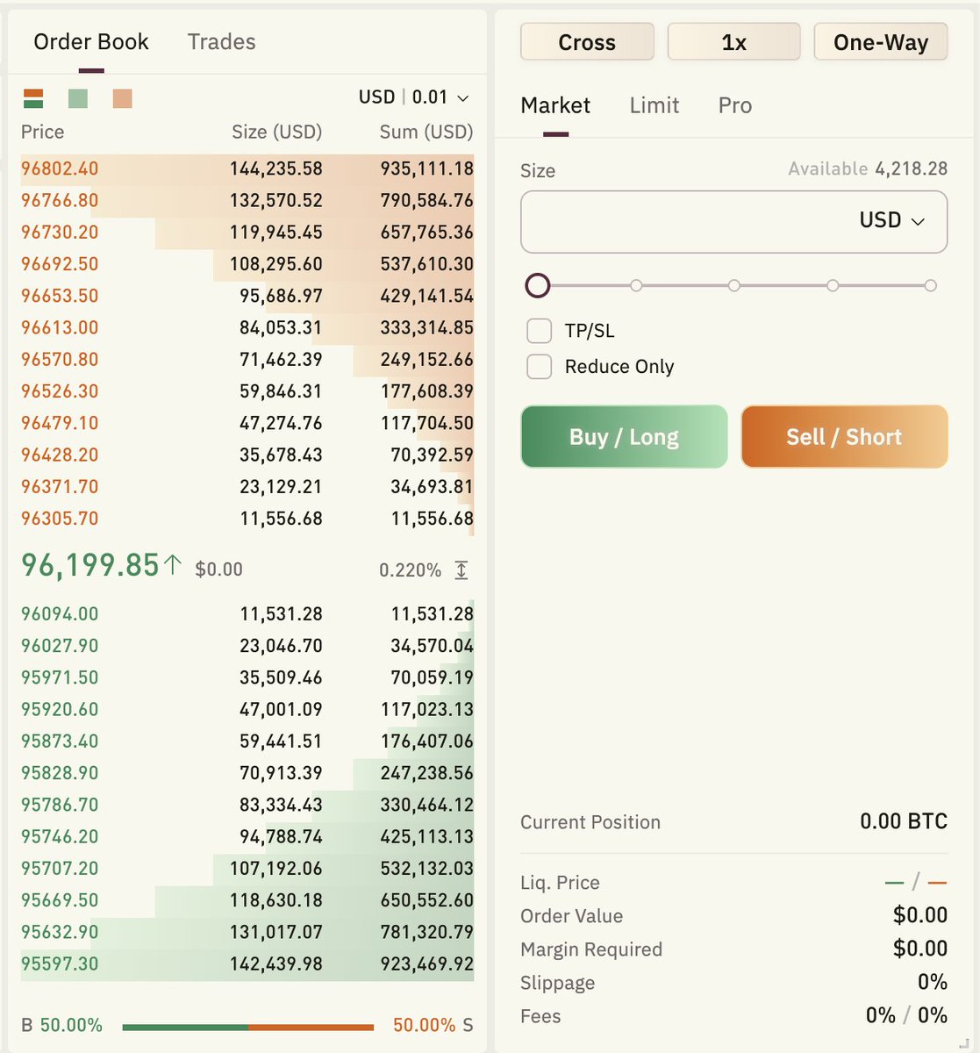This screenshot has width=980, height=1053.
Task: Click the Available 4,218.28 balance
Action: [x=868, y=168]
